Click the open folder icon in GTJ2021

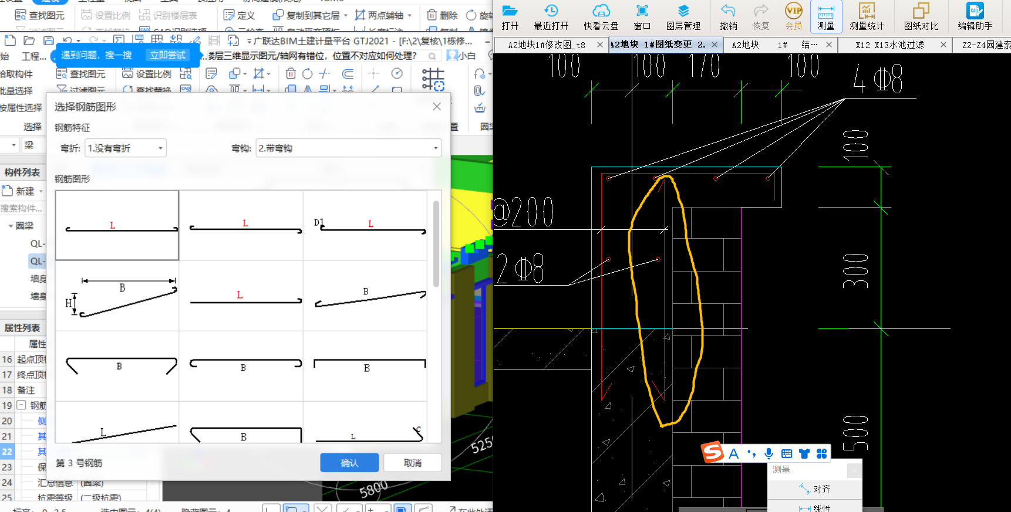coord(29,40)
